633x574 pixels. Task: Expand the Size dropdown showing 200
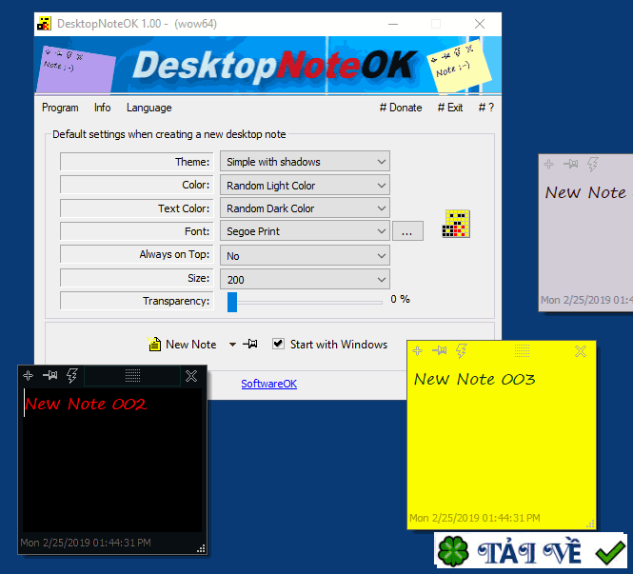click(x=305, y=279)
